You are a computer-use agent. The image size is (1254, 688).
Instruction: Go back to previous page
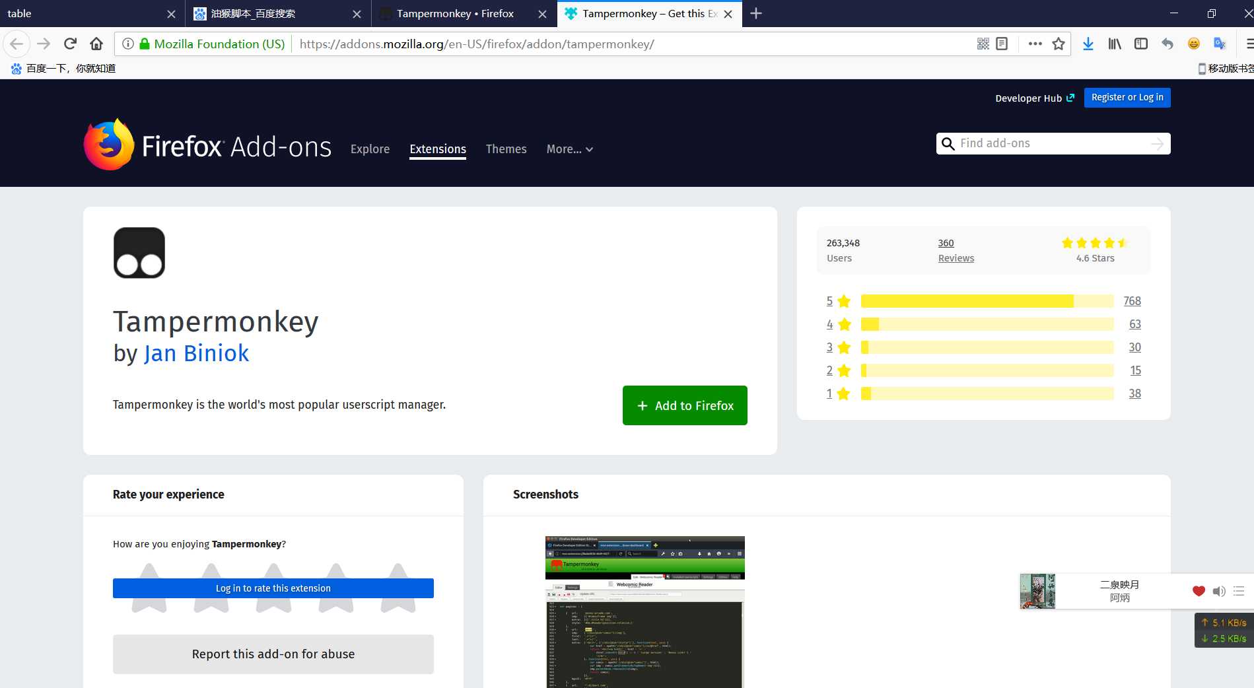click(17, 44)
